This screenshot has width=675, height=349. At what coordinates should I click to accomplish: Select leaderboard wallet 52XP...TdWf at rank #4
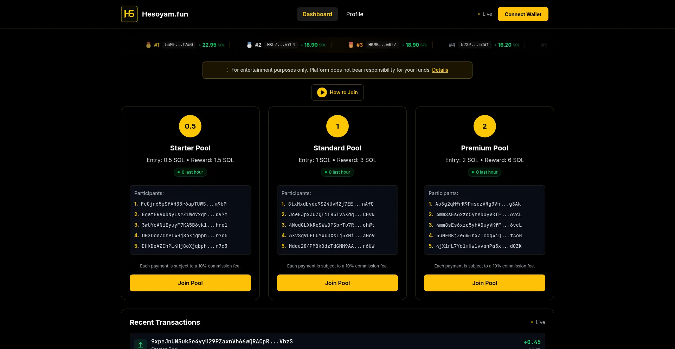475,45
